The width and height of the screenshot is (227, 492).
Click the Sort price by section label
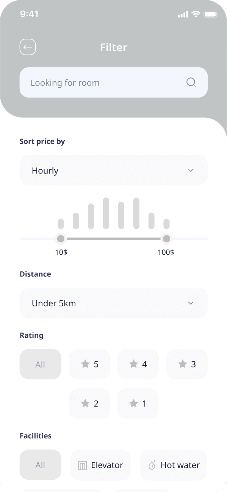(42, 141)
